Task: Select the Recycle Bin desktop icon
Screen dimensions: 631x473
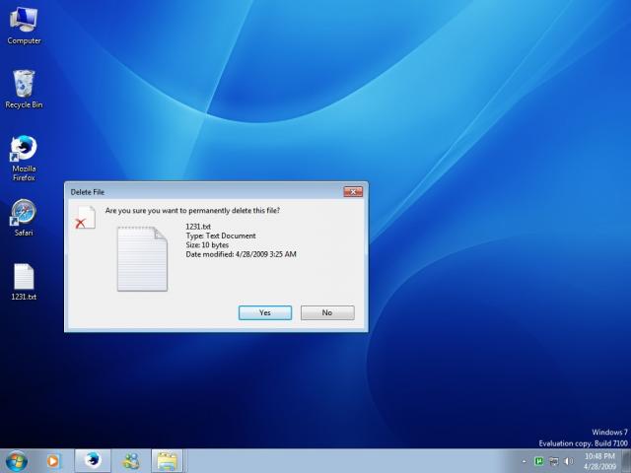Action: (x=24, y=85)
